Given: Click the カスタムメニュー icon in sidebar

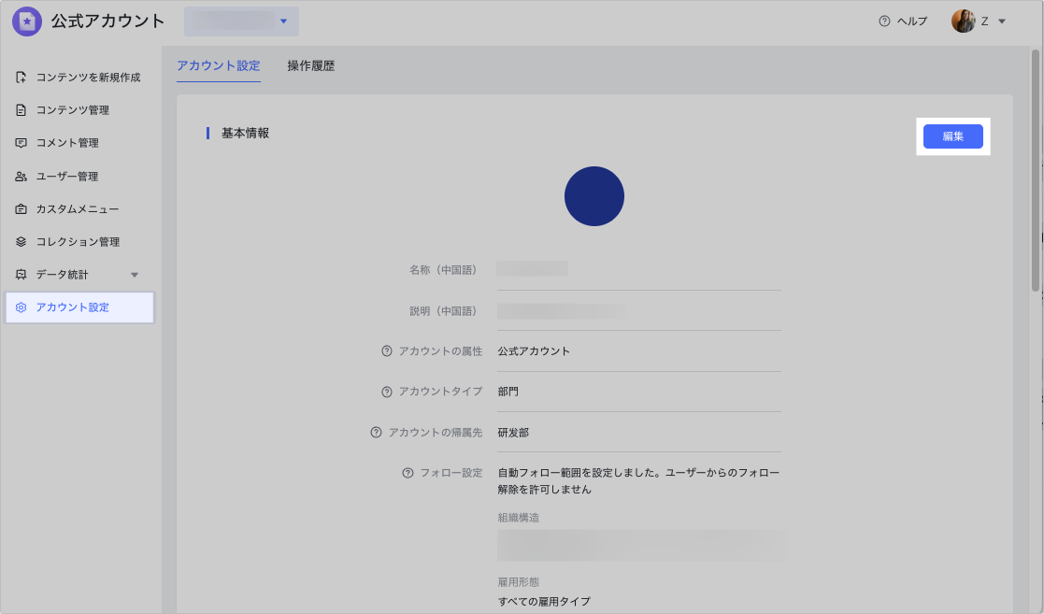Looking at the screenshot, I should coord(21,209).
